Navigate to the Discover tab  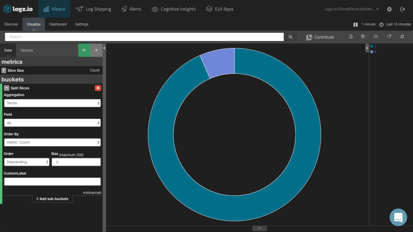(x=11, y=24)
